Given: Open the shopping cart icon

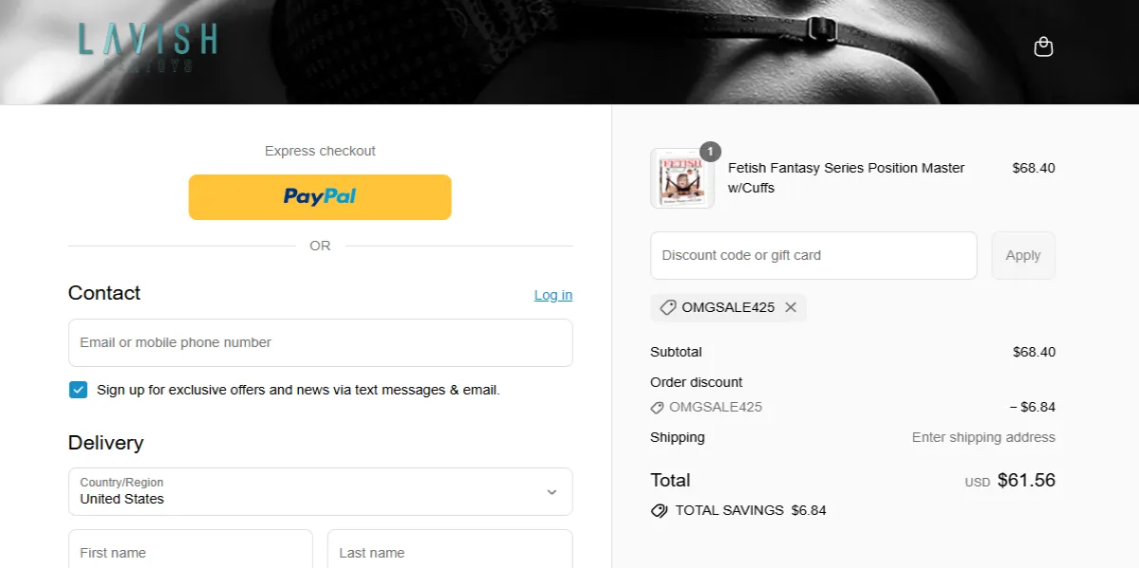Looking at the screenshot, I should tap(1043, 46).
